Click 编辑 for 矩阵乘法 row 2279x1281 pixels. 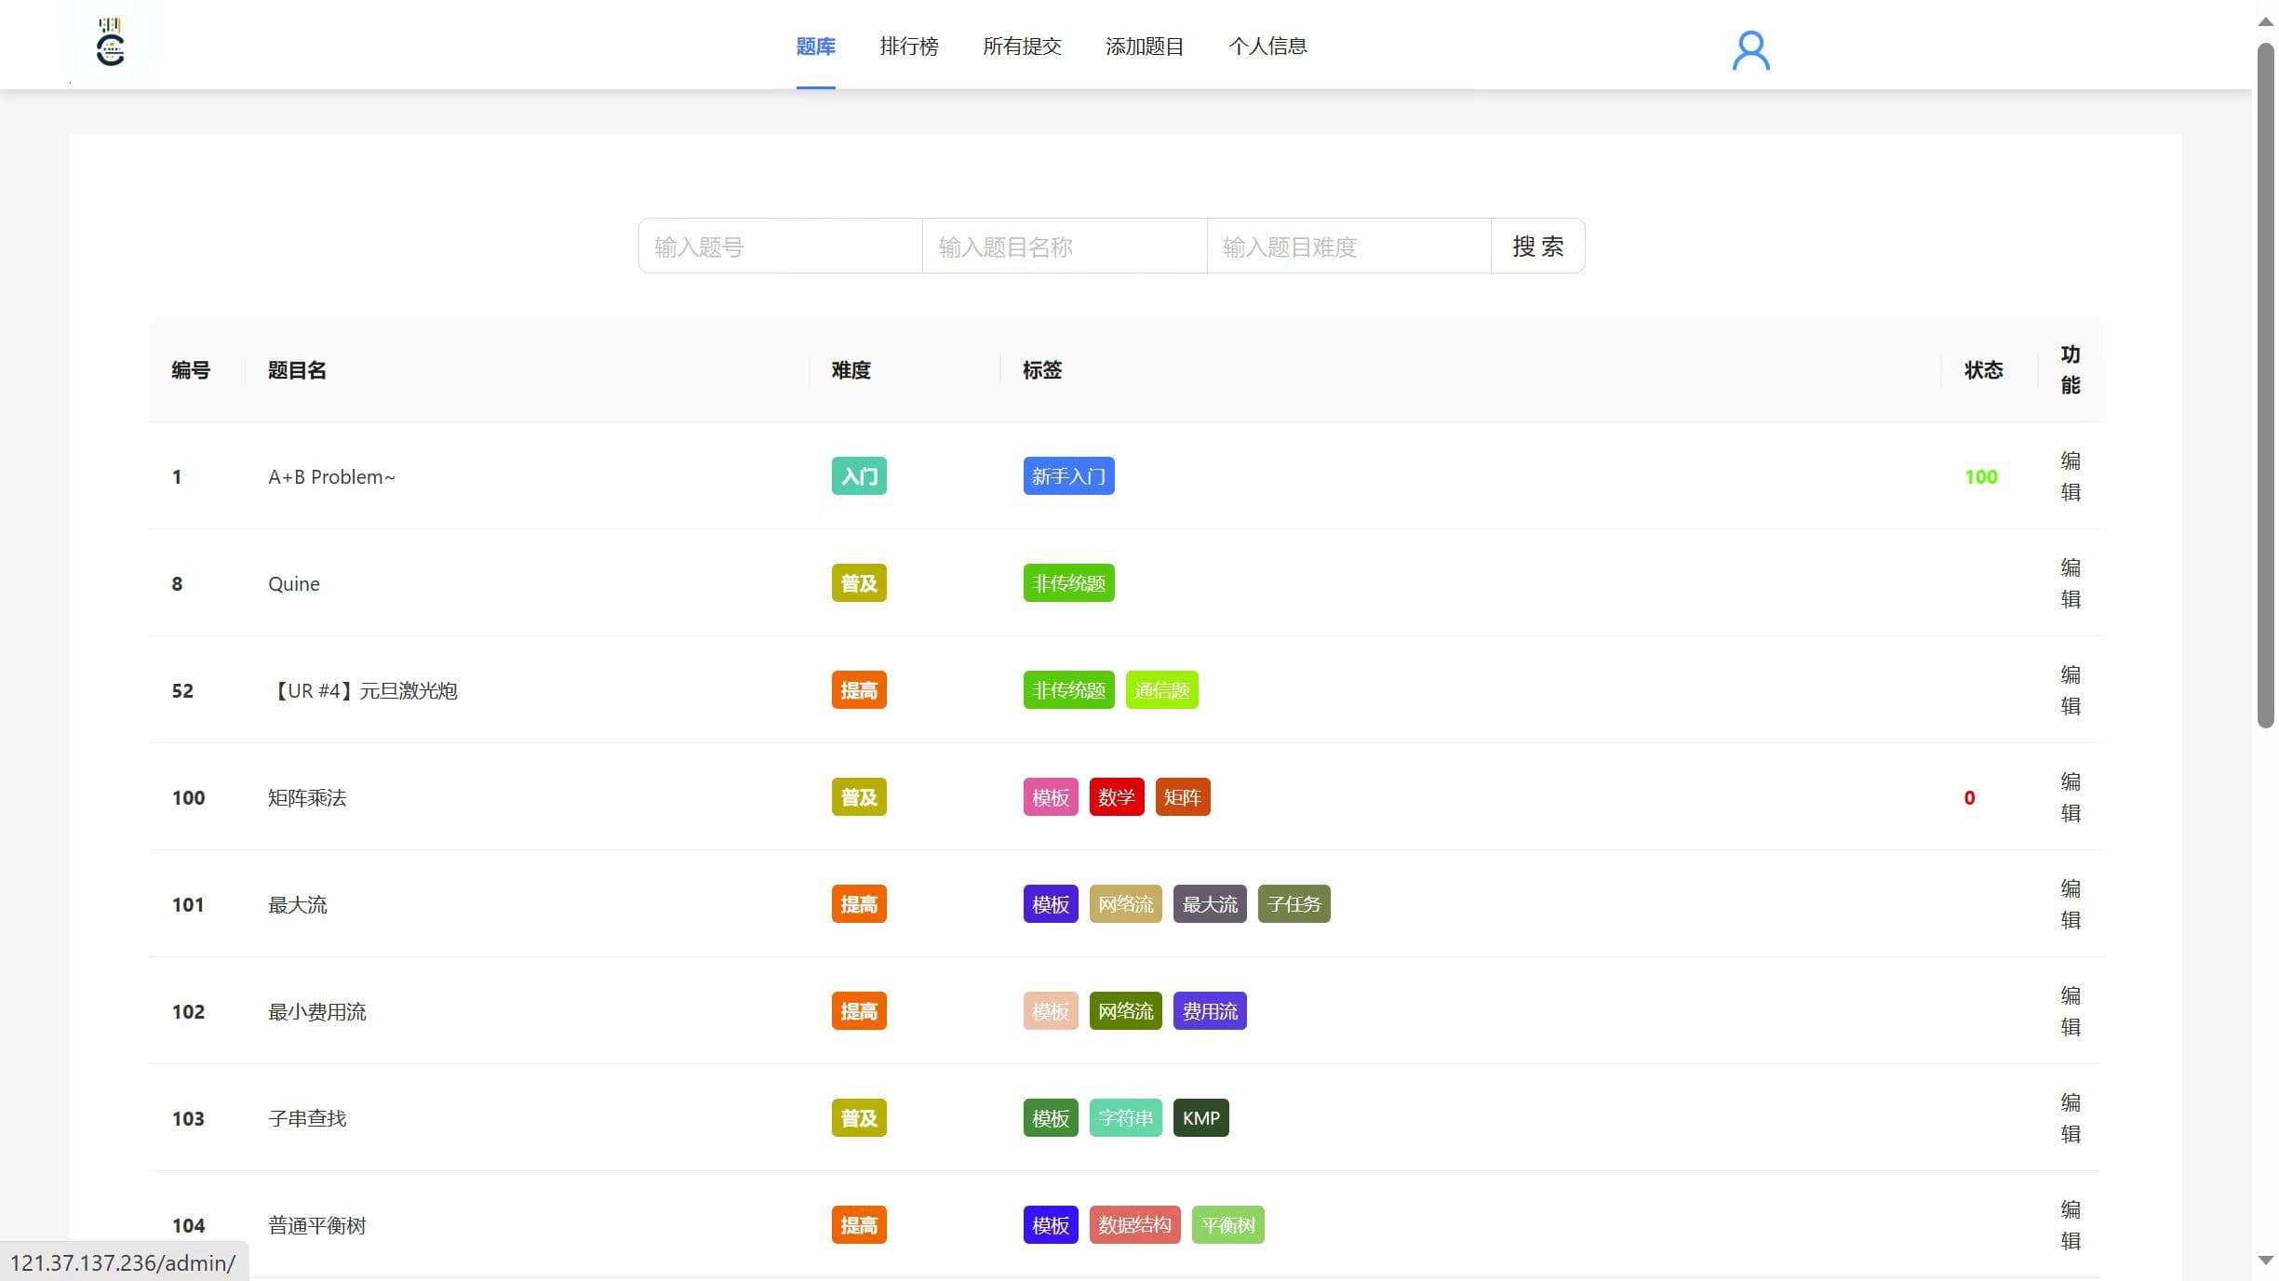point(2071,797)
